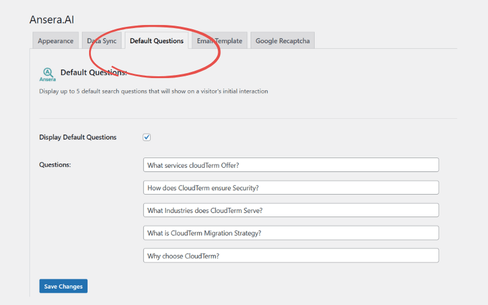This screenshot has width=488, height=305.
Task: Switch to the Data Sync tab
Action: pos(102,41)
